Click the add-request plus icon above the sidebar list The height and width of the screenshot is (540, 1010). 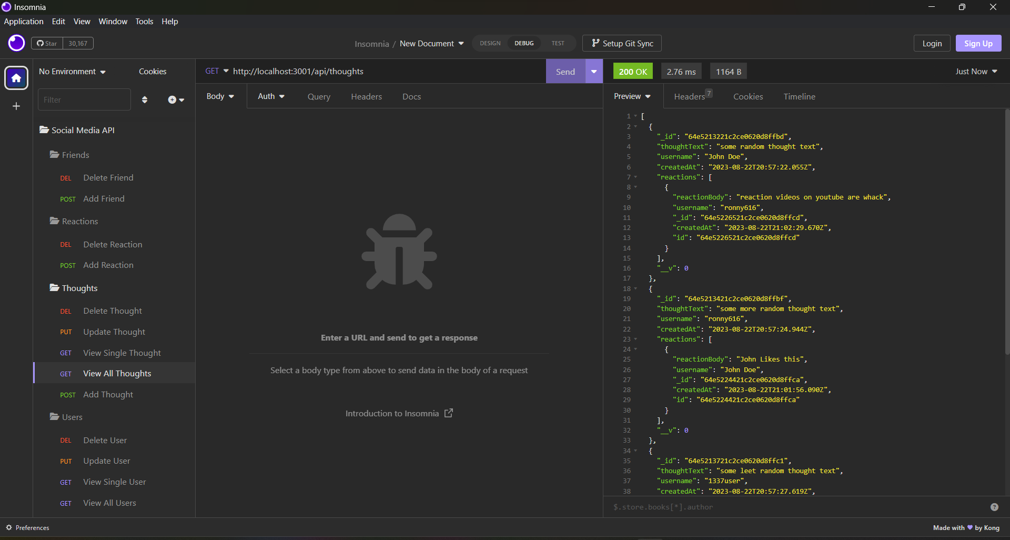click(173, 99)
